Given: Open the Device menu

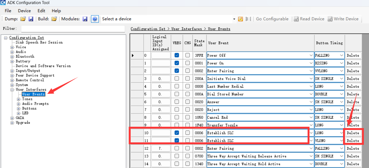Looking at the screenshot, I should click(24, 11).
